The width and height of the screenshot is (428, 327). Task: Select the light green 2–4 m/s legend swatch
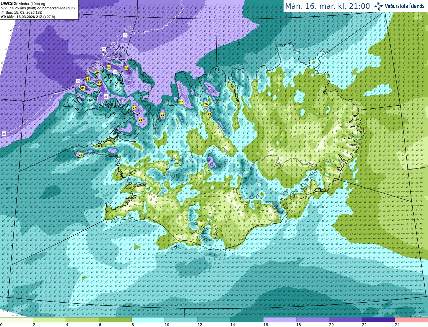pyautogui.click(x=49, y=320)
